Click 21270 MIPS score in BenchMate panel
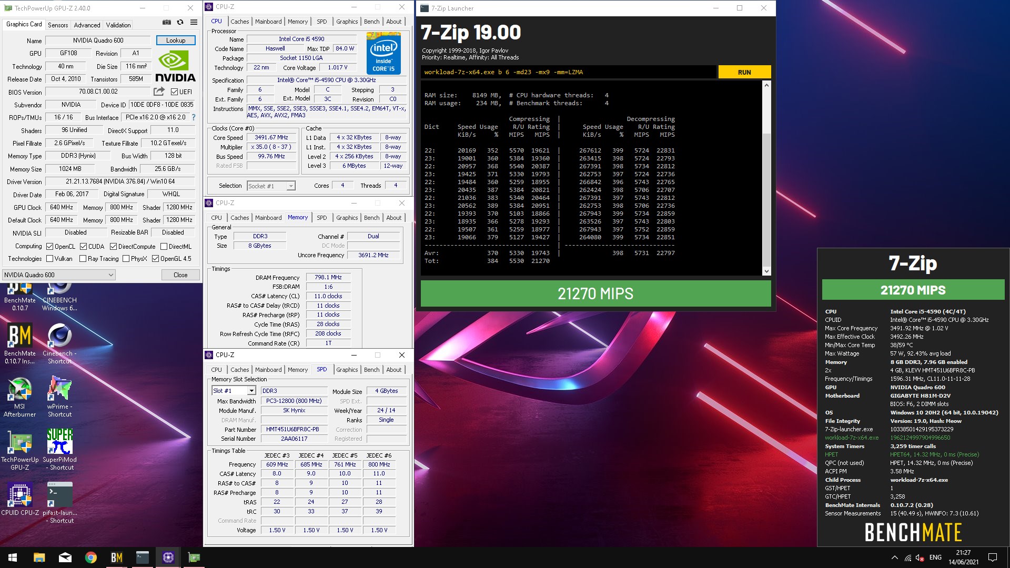Image resolution: width=1010 pixels, height=568 pixels. point(913,290)
